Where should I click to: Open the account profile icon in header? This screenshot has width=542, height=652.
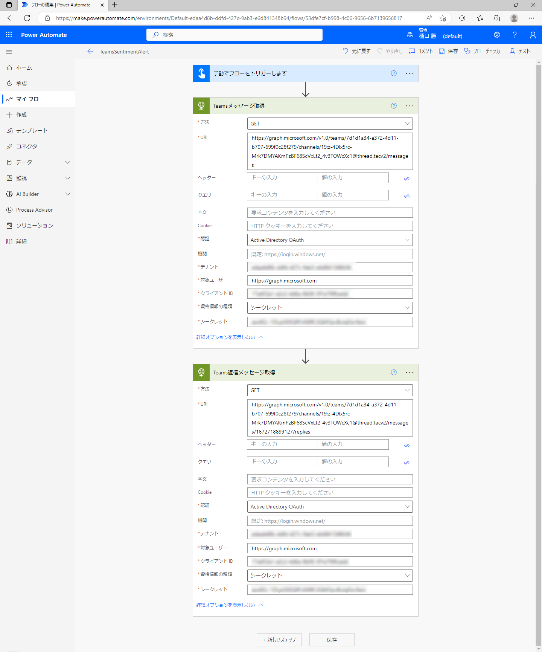point(533,35)
